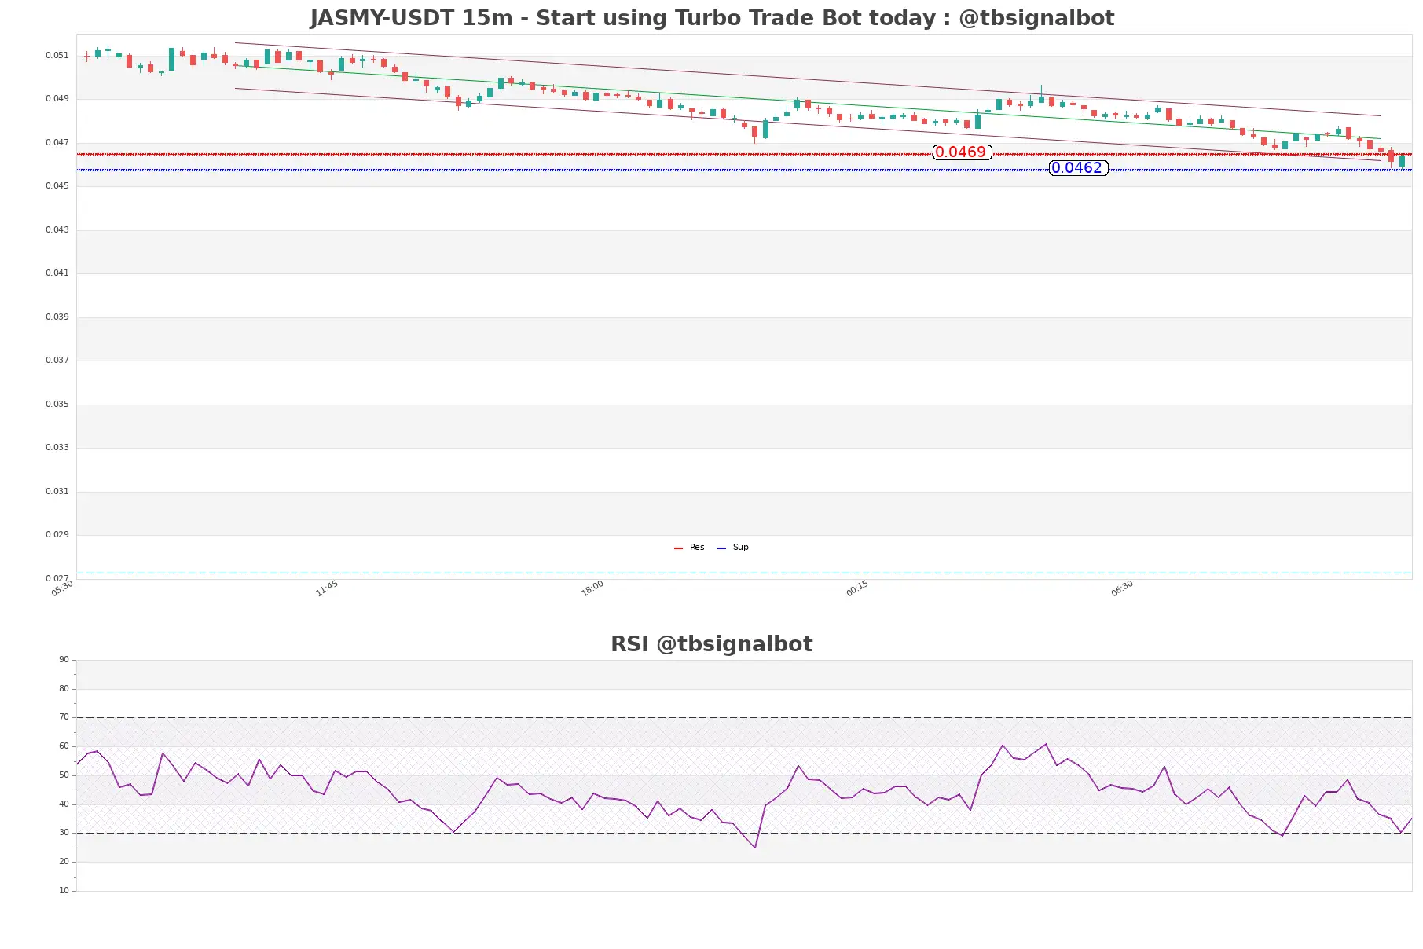Click the RSI 90 axis label
This screenshot has width=1423, height=949.
click(x=64, y=660)
